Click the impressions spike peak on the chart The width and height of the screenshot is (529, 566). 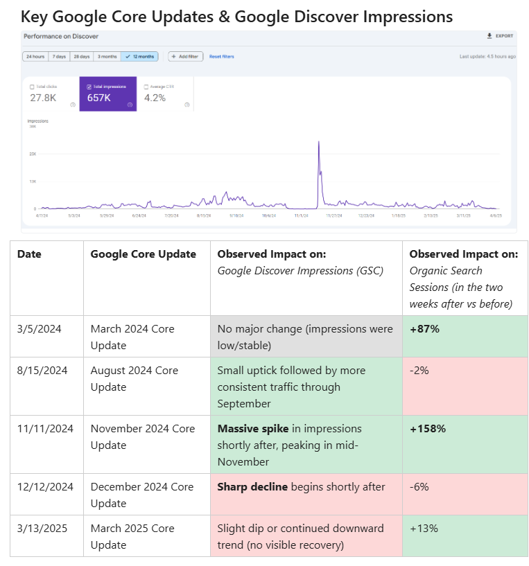pyautogui.click(x=319, y=142)
